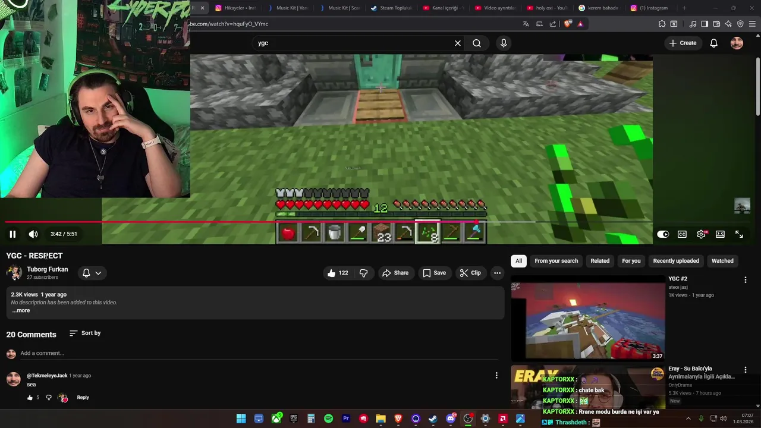Expand the video description with ...more
This screenshot has width=761, height=428.
pos(21,310)
